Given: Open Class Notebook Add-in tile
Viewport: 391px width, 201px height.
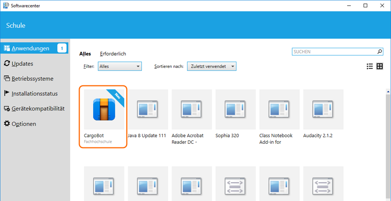Looking at the screenshot, I should (280, 109).
